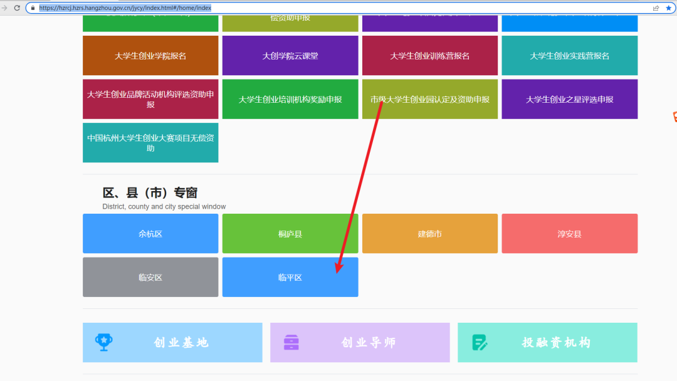Open 大学生创业学院报名 tile

click(x=150, y=56)
